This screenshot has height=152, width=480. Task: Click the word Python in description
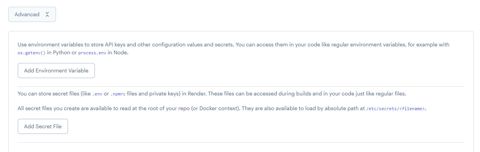(x=62, y=53)
